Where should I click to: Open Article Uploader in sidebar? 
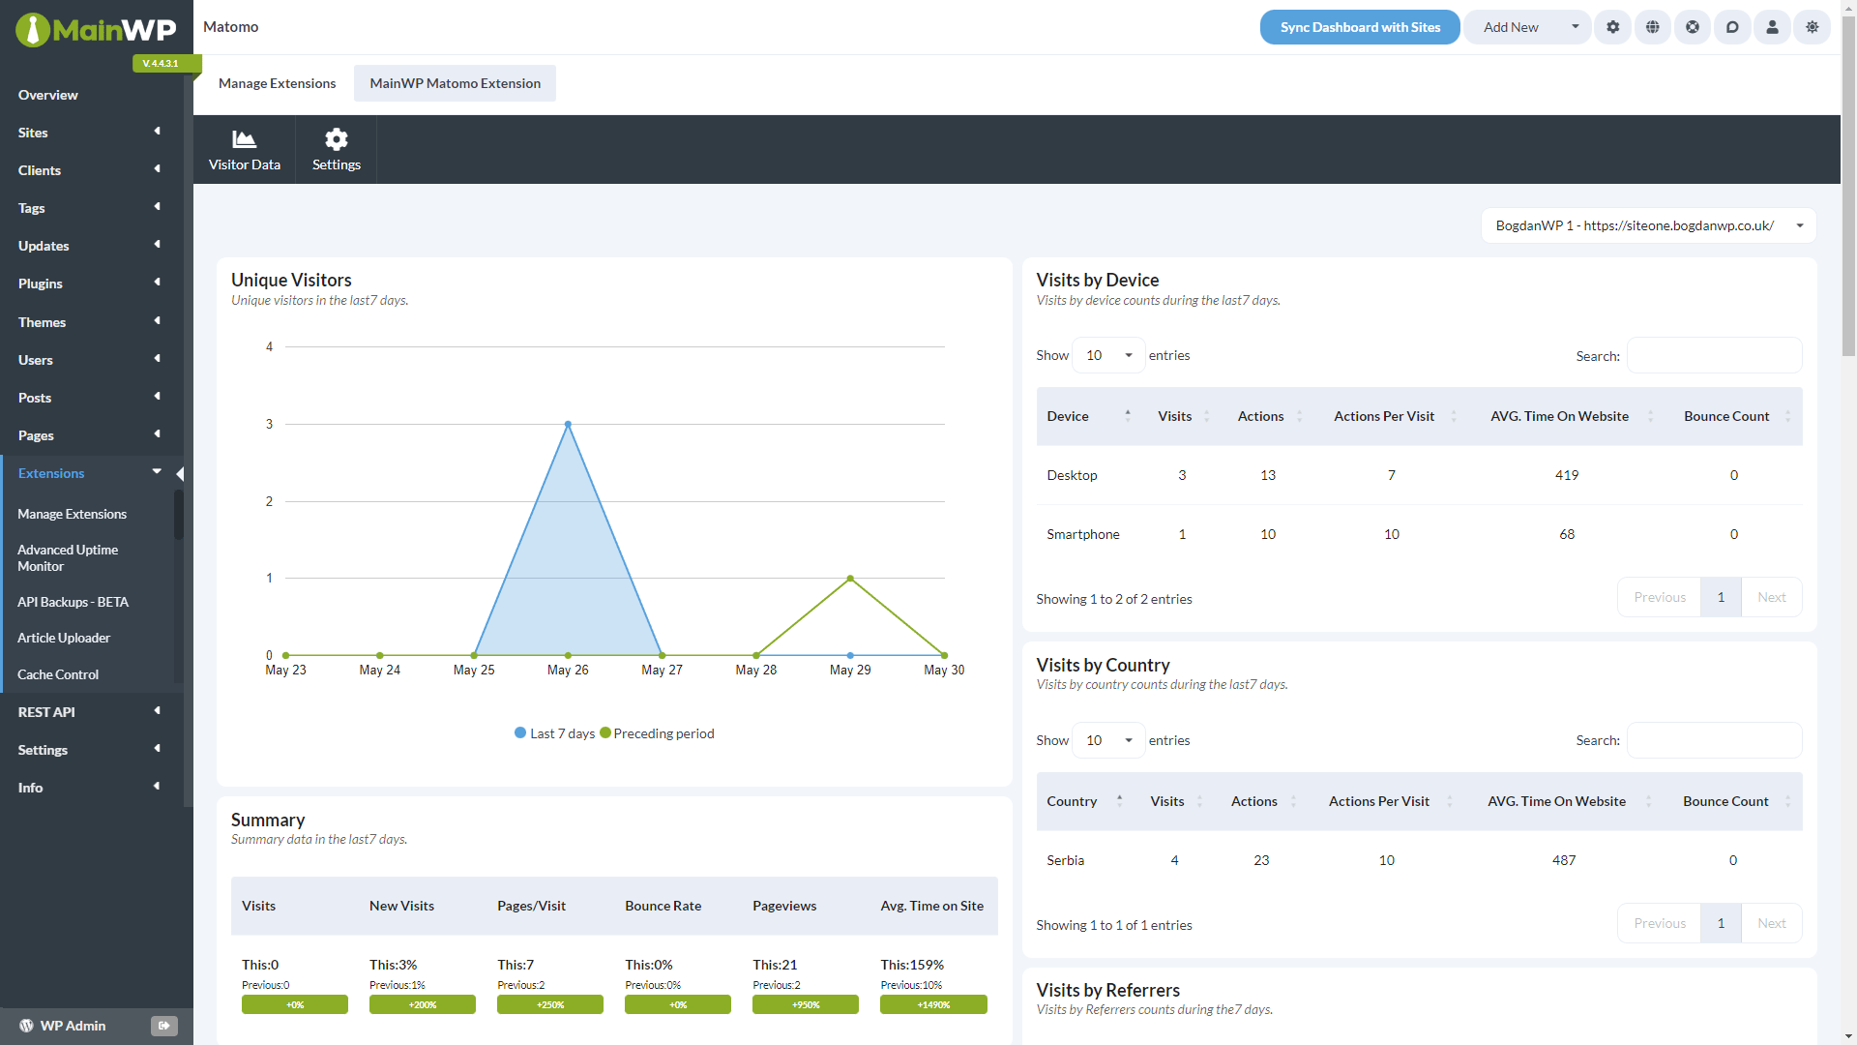[64, 638]
